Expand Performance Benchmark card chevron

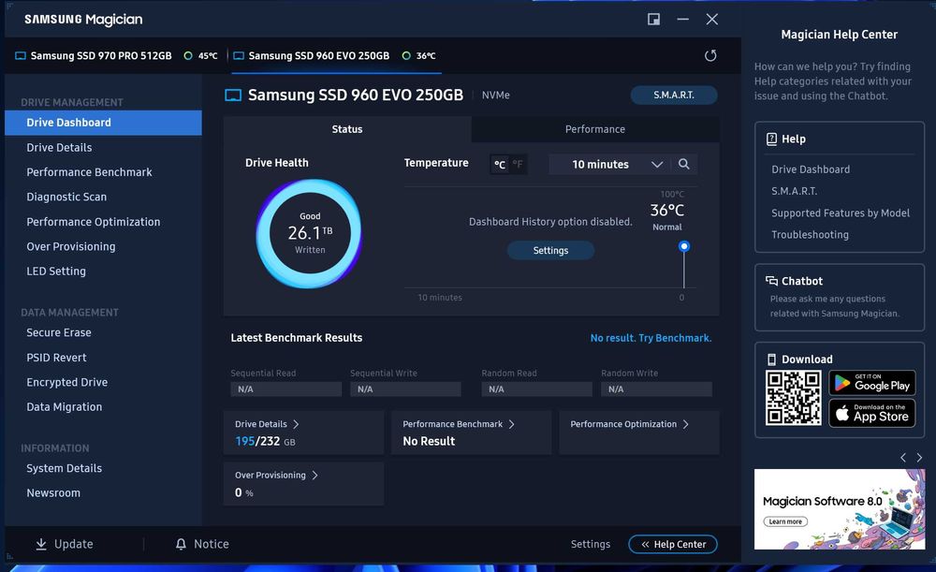pyautogui.click(x=511, y=424)
